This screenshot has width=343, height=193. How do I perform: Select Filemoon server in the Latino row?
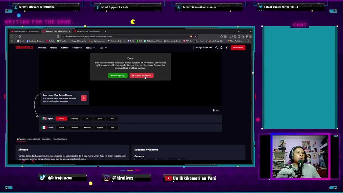tap(74, 128)
